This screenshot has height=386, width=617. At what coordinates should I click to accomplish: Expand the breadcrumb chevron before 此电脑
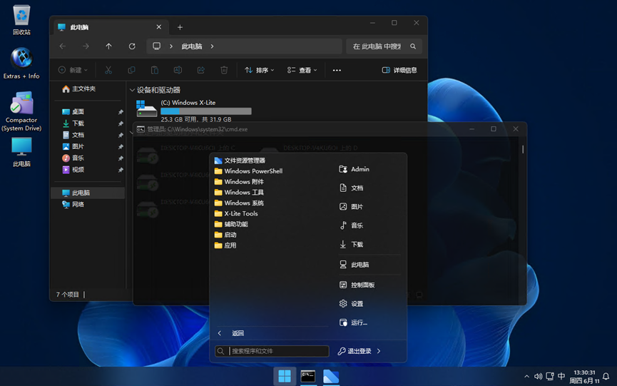(171, 46)
